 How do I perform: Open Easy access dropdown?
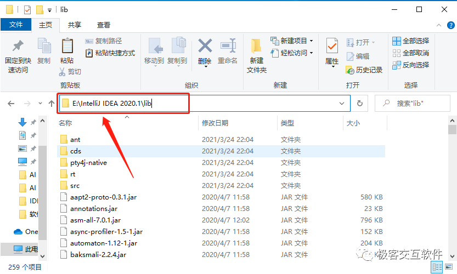[292, 53]
